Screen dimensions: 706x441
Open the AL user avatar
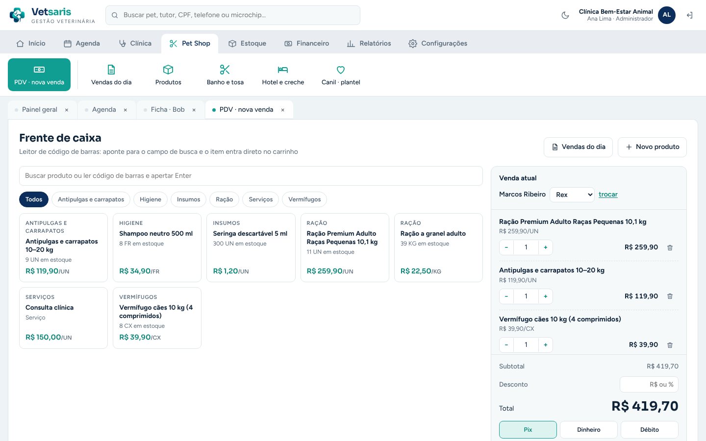click(x=667, y=15)
